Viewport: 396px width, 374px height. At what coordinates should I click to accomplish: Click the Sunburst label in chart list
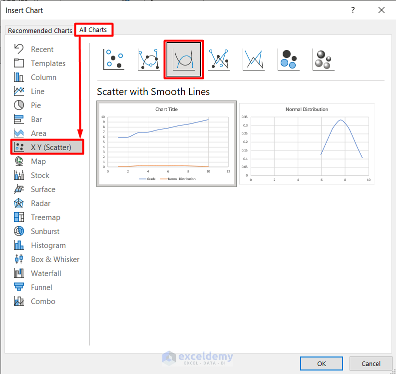coord(45,231)
